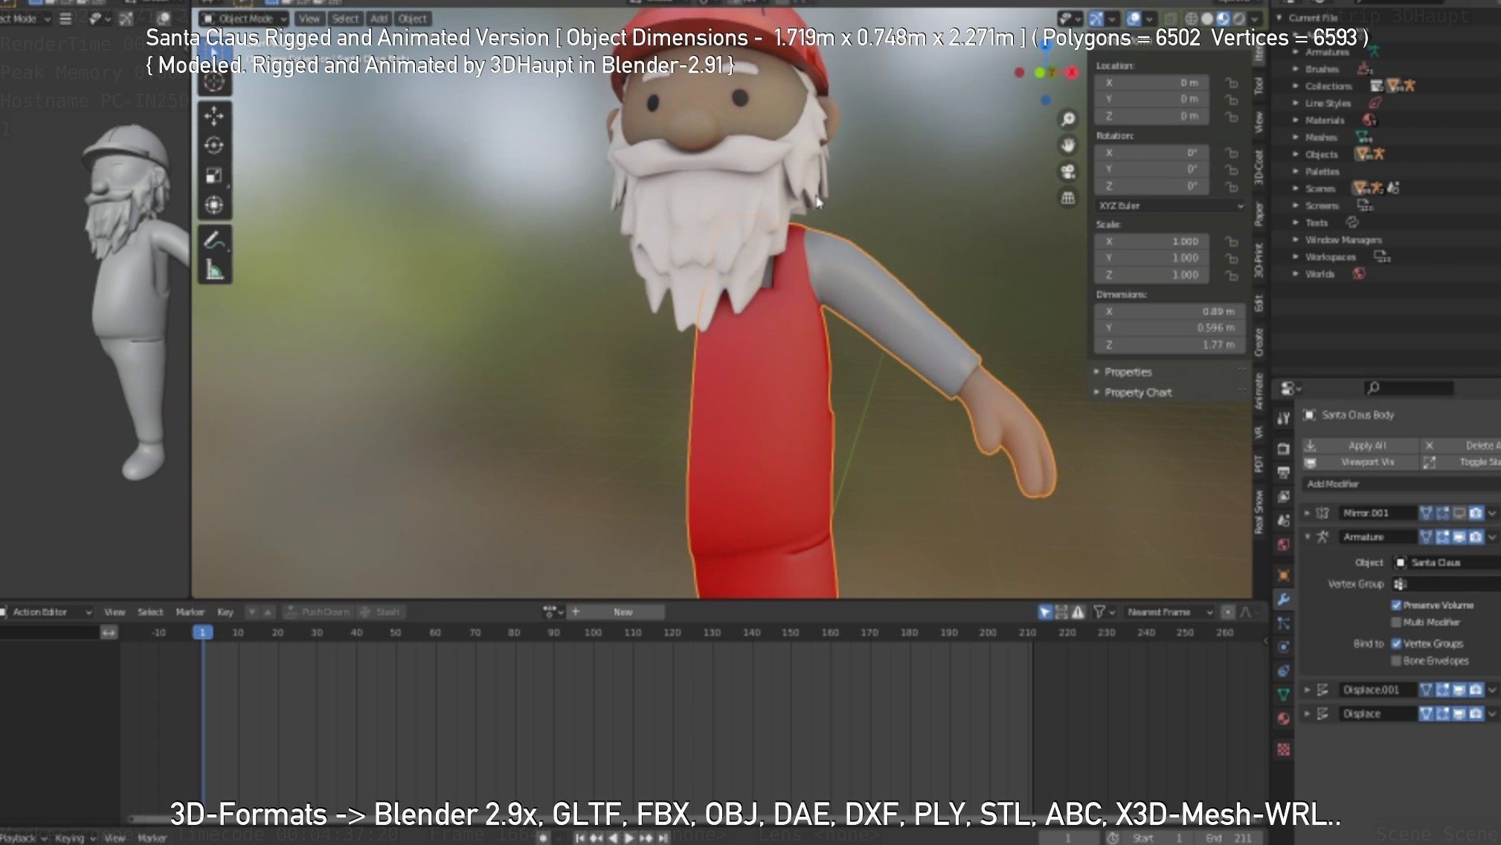Open the XYZ Euler rotation mode dropdown
The width and height of the screenshot is (1501, 845).
pyautogui.click(x=1171, y=206)
